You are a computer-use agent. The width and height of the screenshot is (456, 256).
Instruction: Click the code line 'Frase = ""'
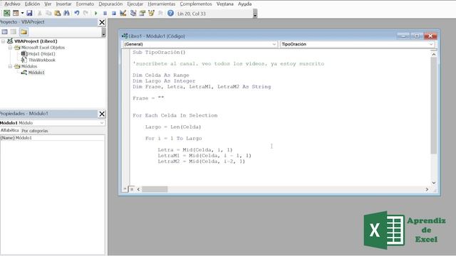coord(148,98)
